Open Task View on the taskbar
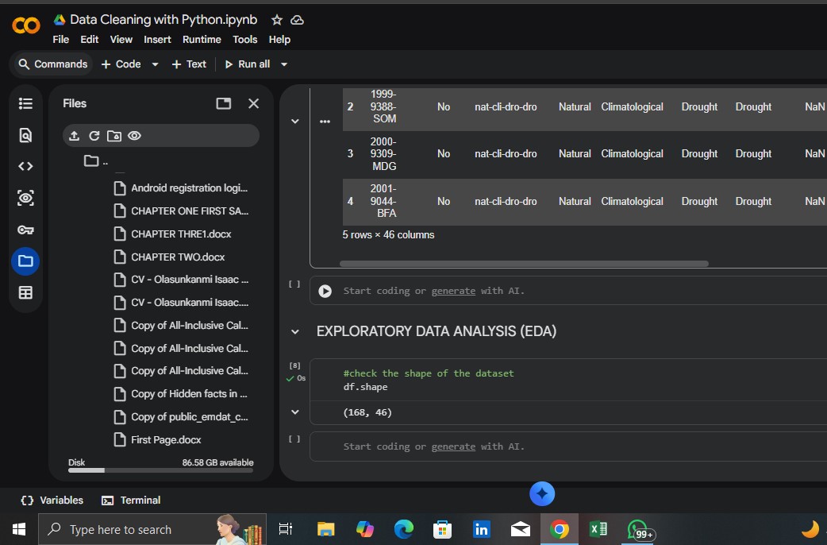827x545 pixels. pyautogui.click(x=286, y=529)
